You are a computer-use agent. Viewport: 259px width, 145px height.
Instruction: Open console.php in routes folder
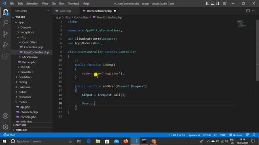pos(32,117)
